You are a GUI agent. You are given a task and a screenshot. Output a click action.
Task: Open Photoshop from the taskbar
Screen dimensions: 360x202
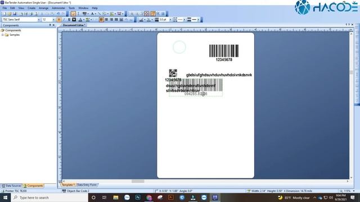click(138, 198)
